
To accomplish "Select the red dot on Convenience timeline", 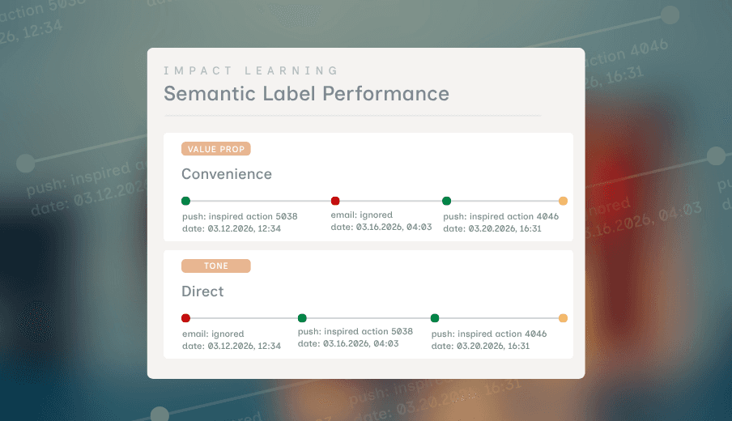I will click(335, 201).
